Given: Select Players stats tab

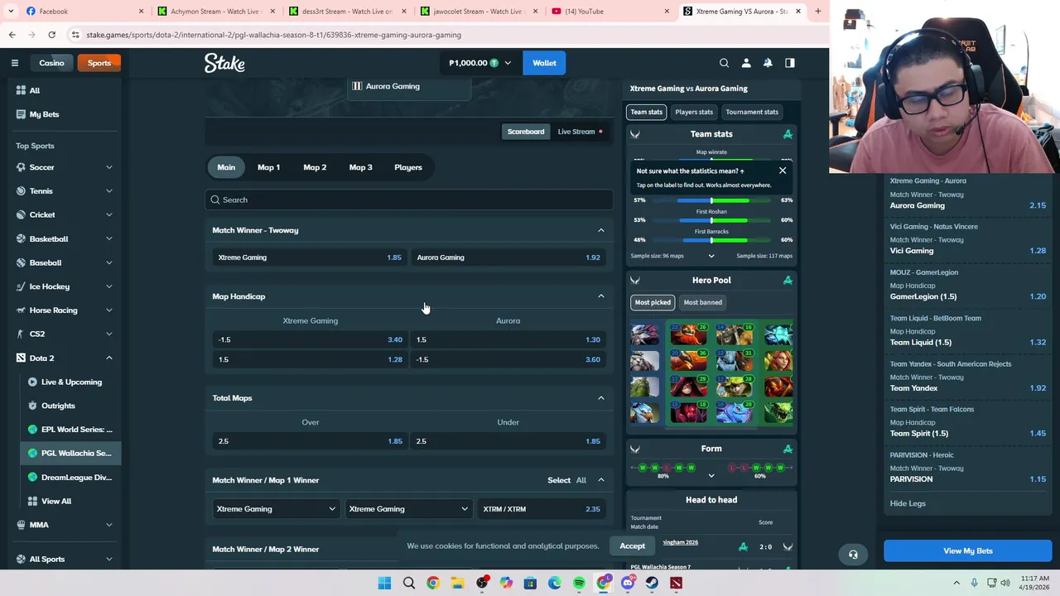Looking at the screenshot, I should (x=694, y=112).
